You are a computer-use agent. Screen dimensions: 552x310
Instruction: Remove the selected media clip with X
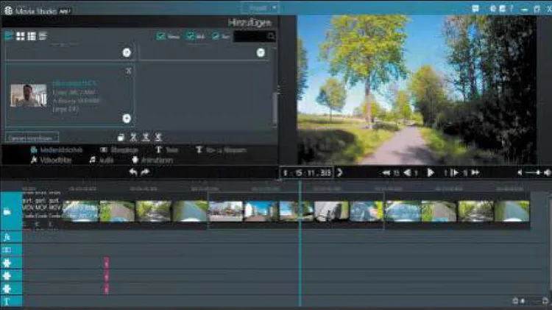(129, 71)
